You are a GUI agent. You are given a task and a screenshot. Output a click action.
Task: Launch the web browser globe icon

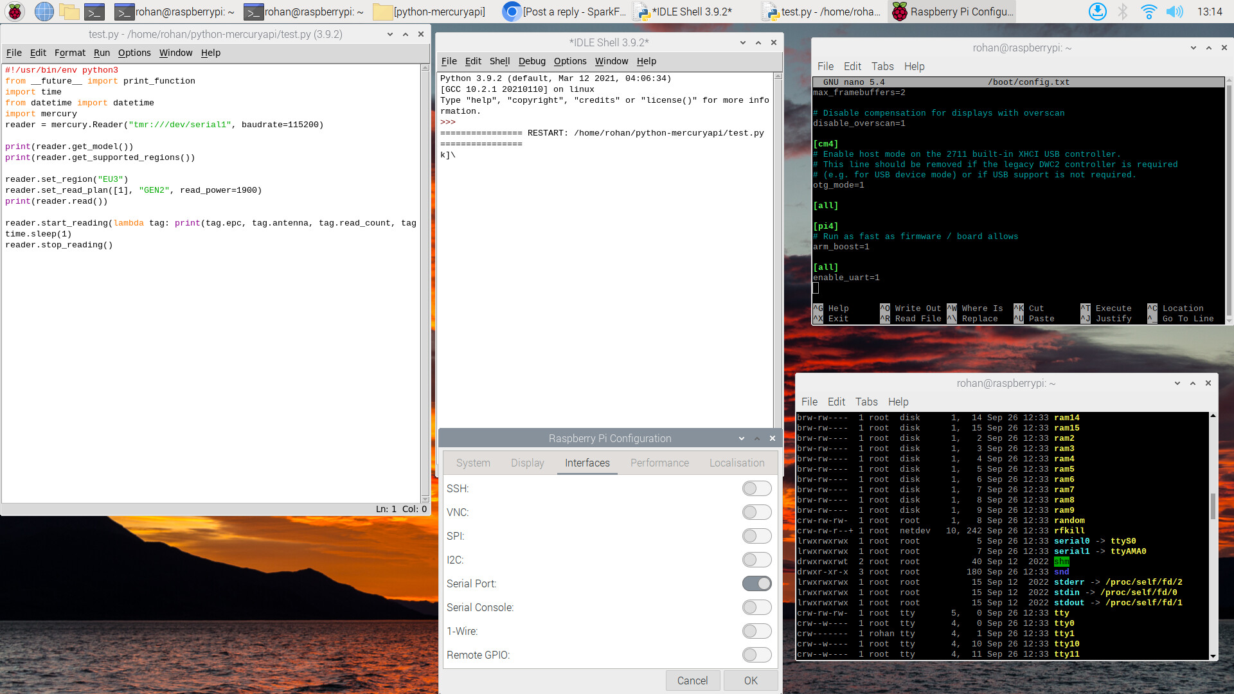click(44, 12)
